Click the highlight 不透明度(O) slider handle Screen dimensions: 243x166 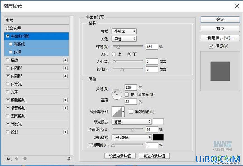pyautogui.click(x=133, y=130)
